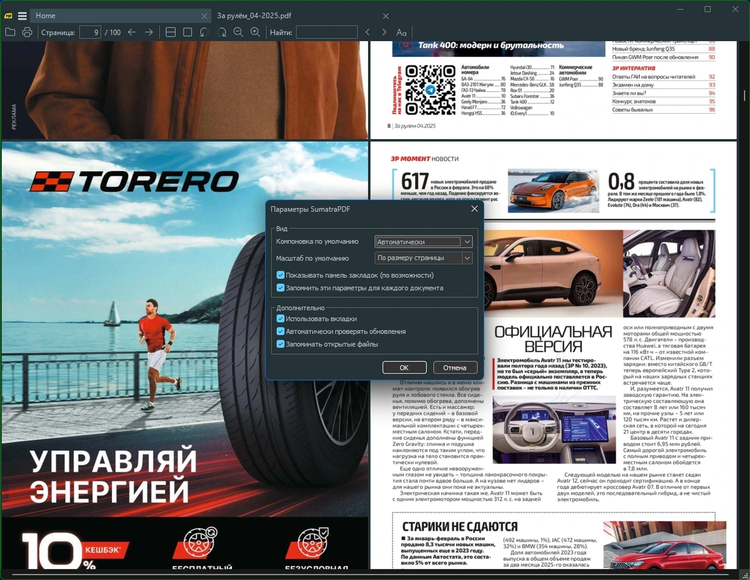This screenshot has width=750, height=580.
Task: Go to next page arrow beside page count
Action: click(x=149, y=32)
